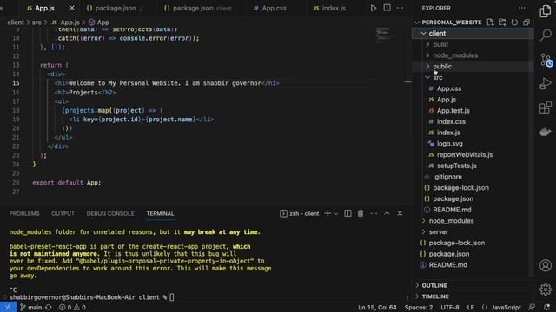Image resolution: width=556 pixels, height=312 pixels.
Task: Open the feedback icon in the status bar
Action: click(532, 307)
